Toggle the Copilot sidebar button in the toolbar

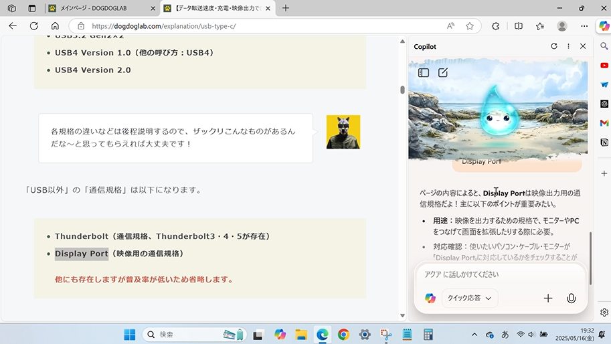tap(604, 26)
